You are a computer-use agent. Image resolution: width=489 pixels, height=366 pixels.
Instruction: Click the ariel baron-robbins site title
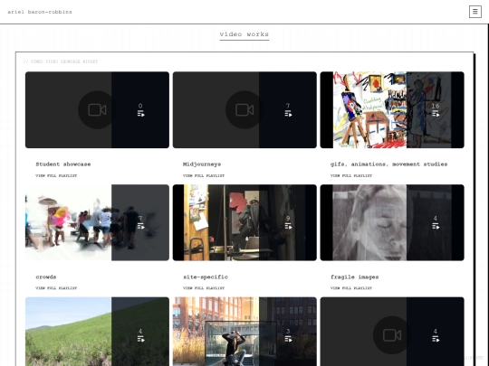tap(40, 12)
